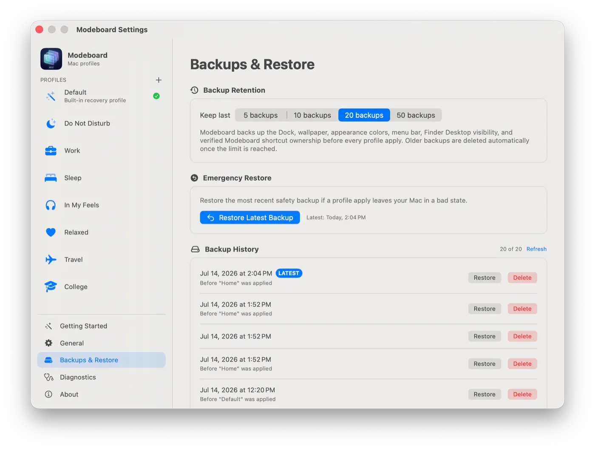
Task: Restore the 1:52 PM backup without description
Action: click(484, 336)
